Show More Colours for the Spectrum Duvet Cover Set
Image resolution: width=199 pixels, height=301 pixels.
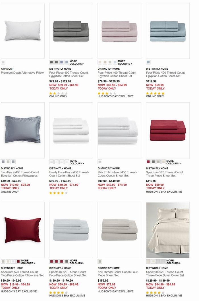(173, 262)
